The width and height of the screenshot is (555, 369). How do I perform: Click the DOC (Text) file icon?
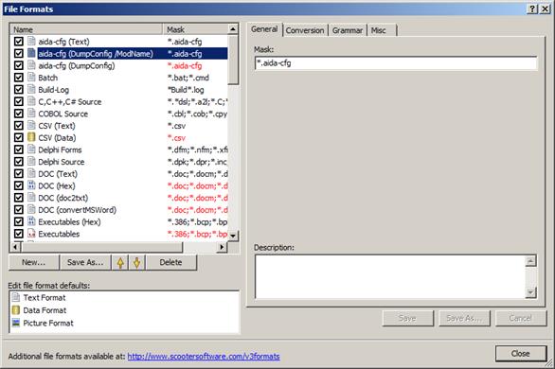click(x=31, y=173)
